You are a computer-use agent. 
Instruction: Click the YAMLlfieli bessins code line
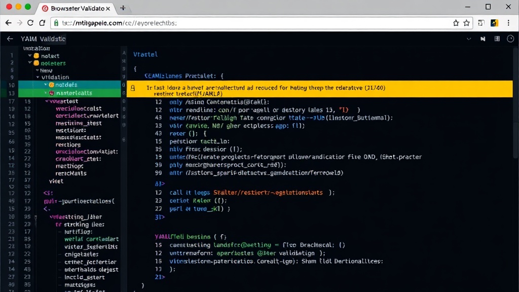point(191,237)
